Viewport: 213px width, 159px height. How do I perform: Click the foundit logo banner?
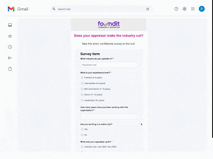(109, 25)
